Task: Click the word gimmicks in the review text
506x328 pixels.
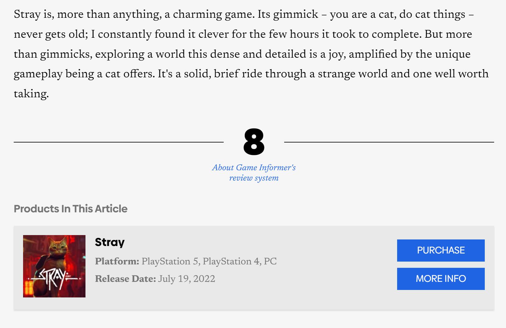Action: (x=66, y=54)
